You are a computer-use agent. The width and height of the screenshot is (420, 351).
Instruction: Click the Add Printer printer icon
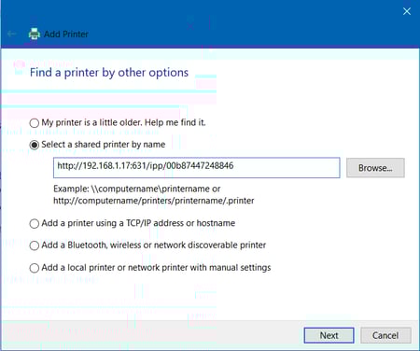35,34
